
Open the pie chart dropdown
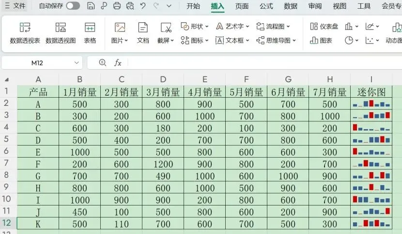coord(352,40)
